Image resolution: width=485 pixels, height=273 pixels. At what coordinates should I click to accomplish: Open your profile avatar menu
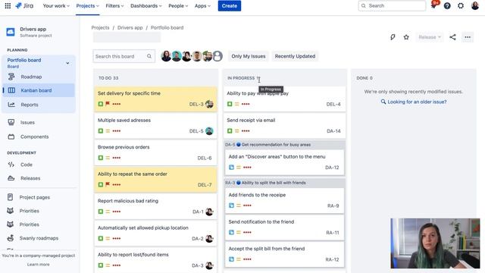pyautogui.click(x=475, y=5)
